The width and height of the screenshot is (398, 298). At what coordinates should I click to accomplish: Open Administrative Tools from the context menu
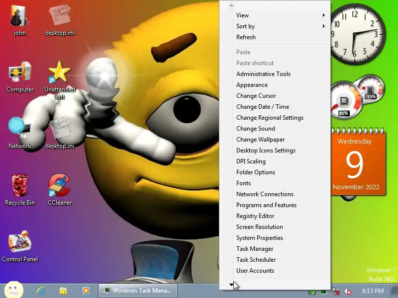[275, 74]
